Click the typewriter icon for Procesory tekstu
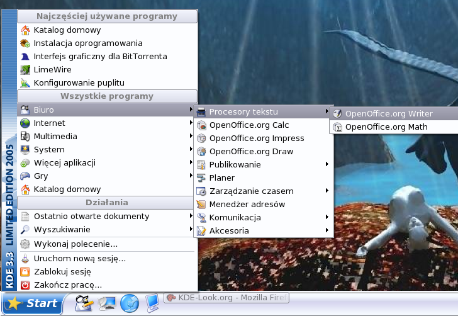Viewport: 458px width, 316px height. click(201, 112)
